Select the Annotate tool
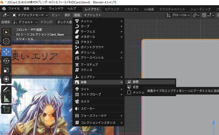Screen dimensions: 219x135 (x=6, y=90)
